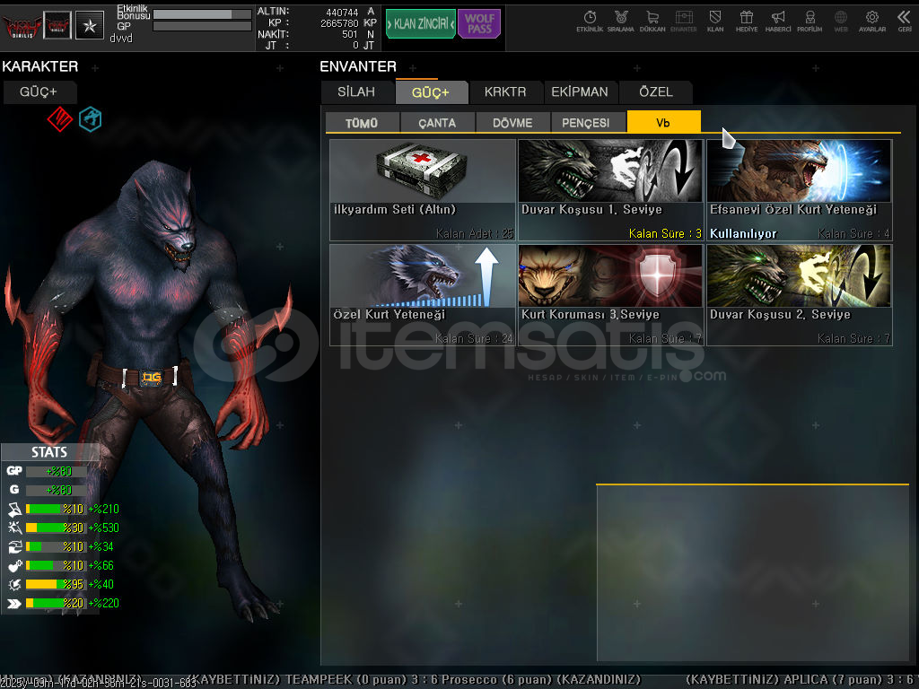Select Efsanevi Özel Kurt Yeteneği item
The width and height of the screenshot is (919, 689).
[800, 190]
